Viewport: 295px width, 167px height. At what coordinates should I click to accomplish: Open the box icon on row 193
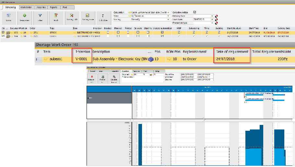pyautogui.click(x=8, y=33)
